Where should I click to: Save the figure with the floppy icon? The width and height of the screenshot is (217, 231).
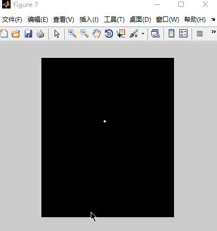click(x=28, y=33)
